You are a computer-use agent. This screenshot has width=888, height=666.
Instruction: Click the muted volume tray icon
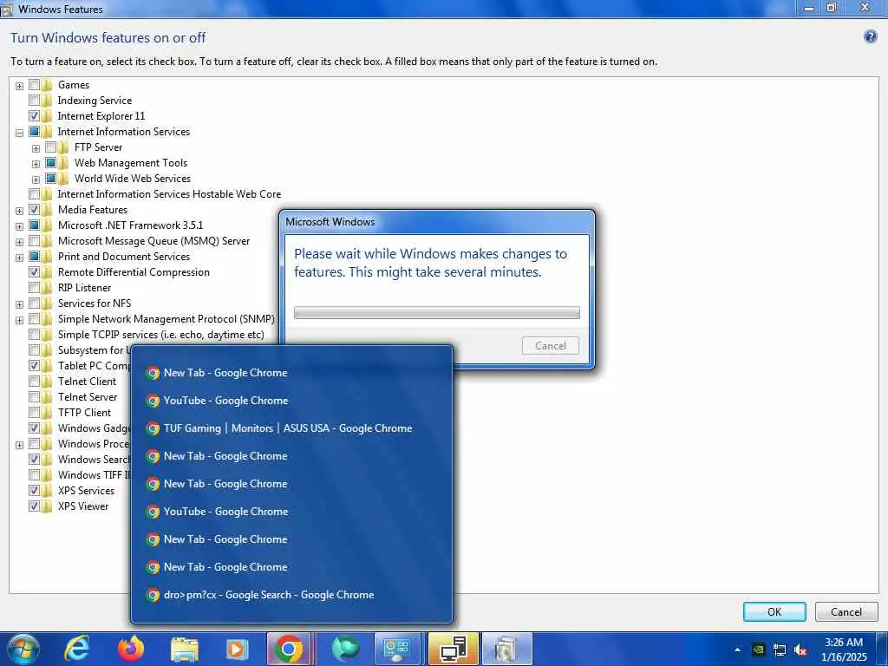(x=800, y=650)
